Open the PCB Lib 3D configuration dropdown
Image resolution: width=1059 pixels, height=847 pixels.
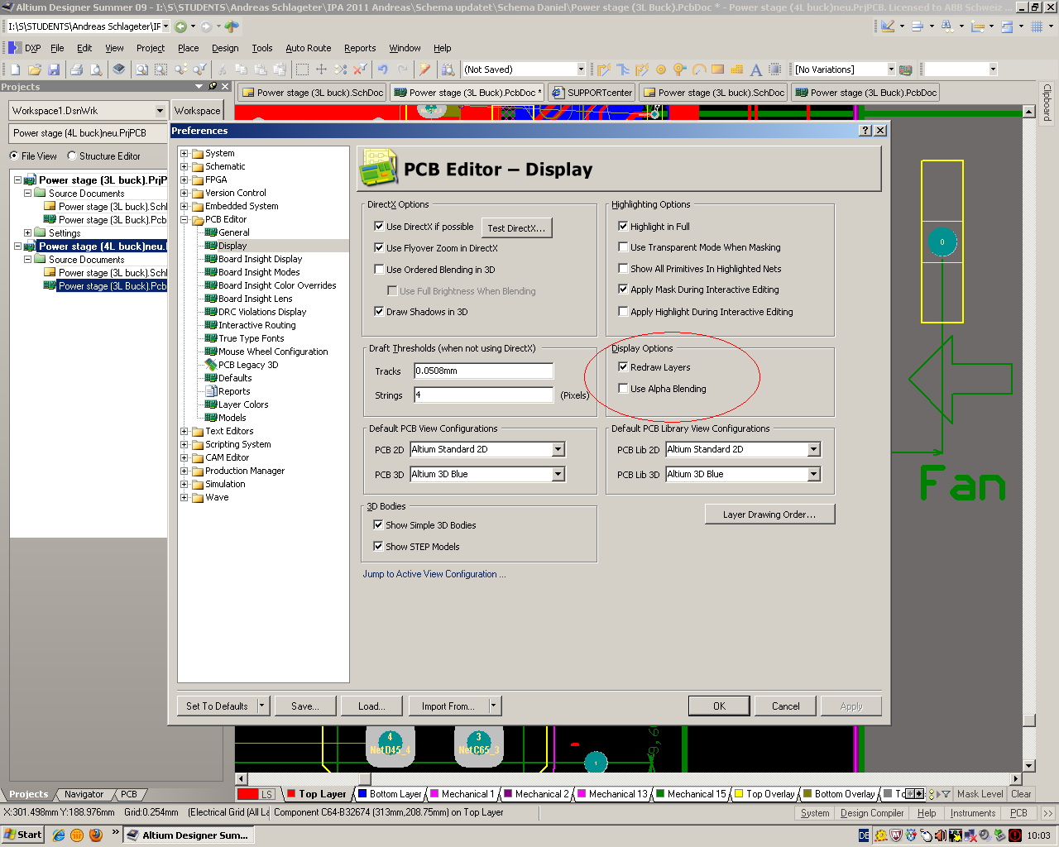coord(814,474)
